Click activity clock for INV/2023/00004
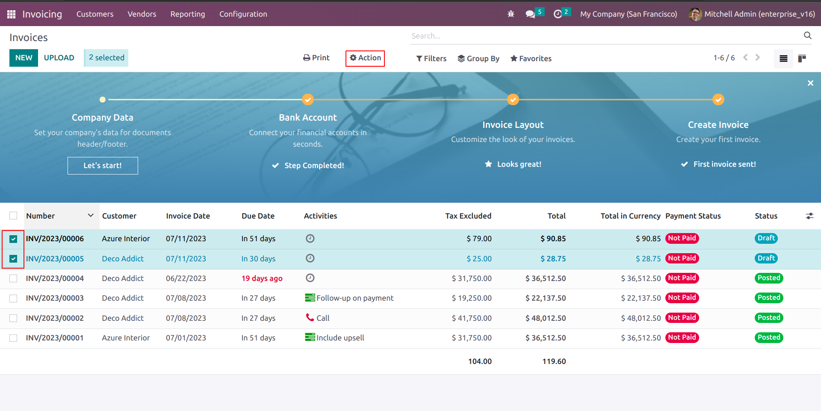The width and height of the screenshot is (821, 411). (310, 278)
